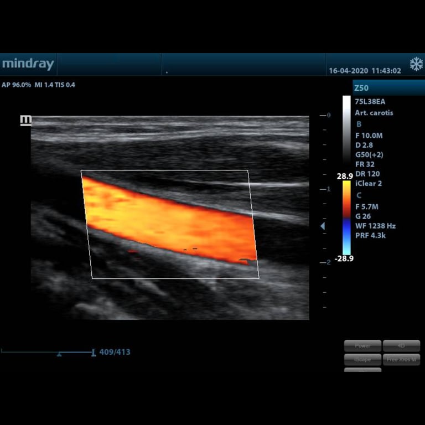This screenshot has height=425, width=425.
Task: Click the cine loop end bracket marker
Action: pos(93,353)
